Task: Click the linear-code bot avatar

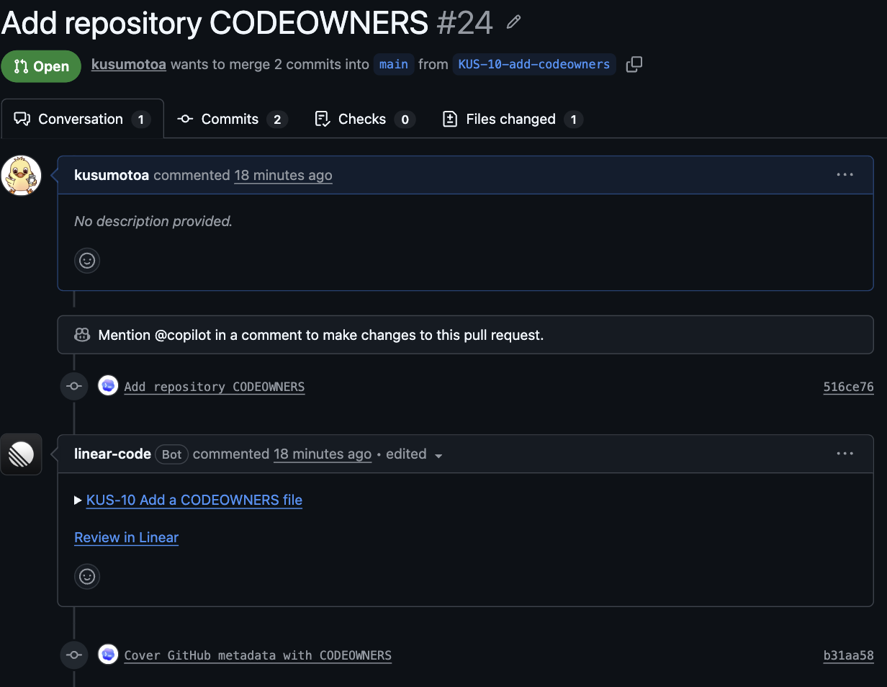Action: [x=21, y=454]
